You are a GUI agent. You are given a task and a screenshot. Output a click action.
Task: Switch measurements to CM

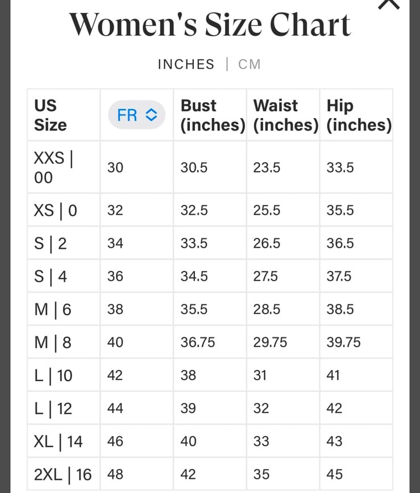click(x=249, y=64)
